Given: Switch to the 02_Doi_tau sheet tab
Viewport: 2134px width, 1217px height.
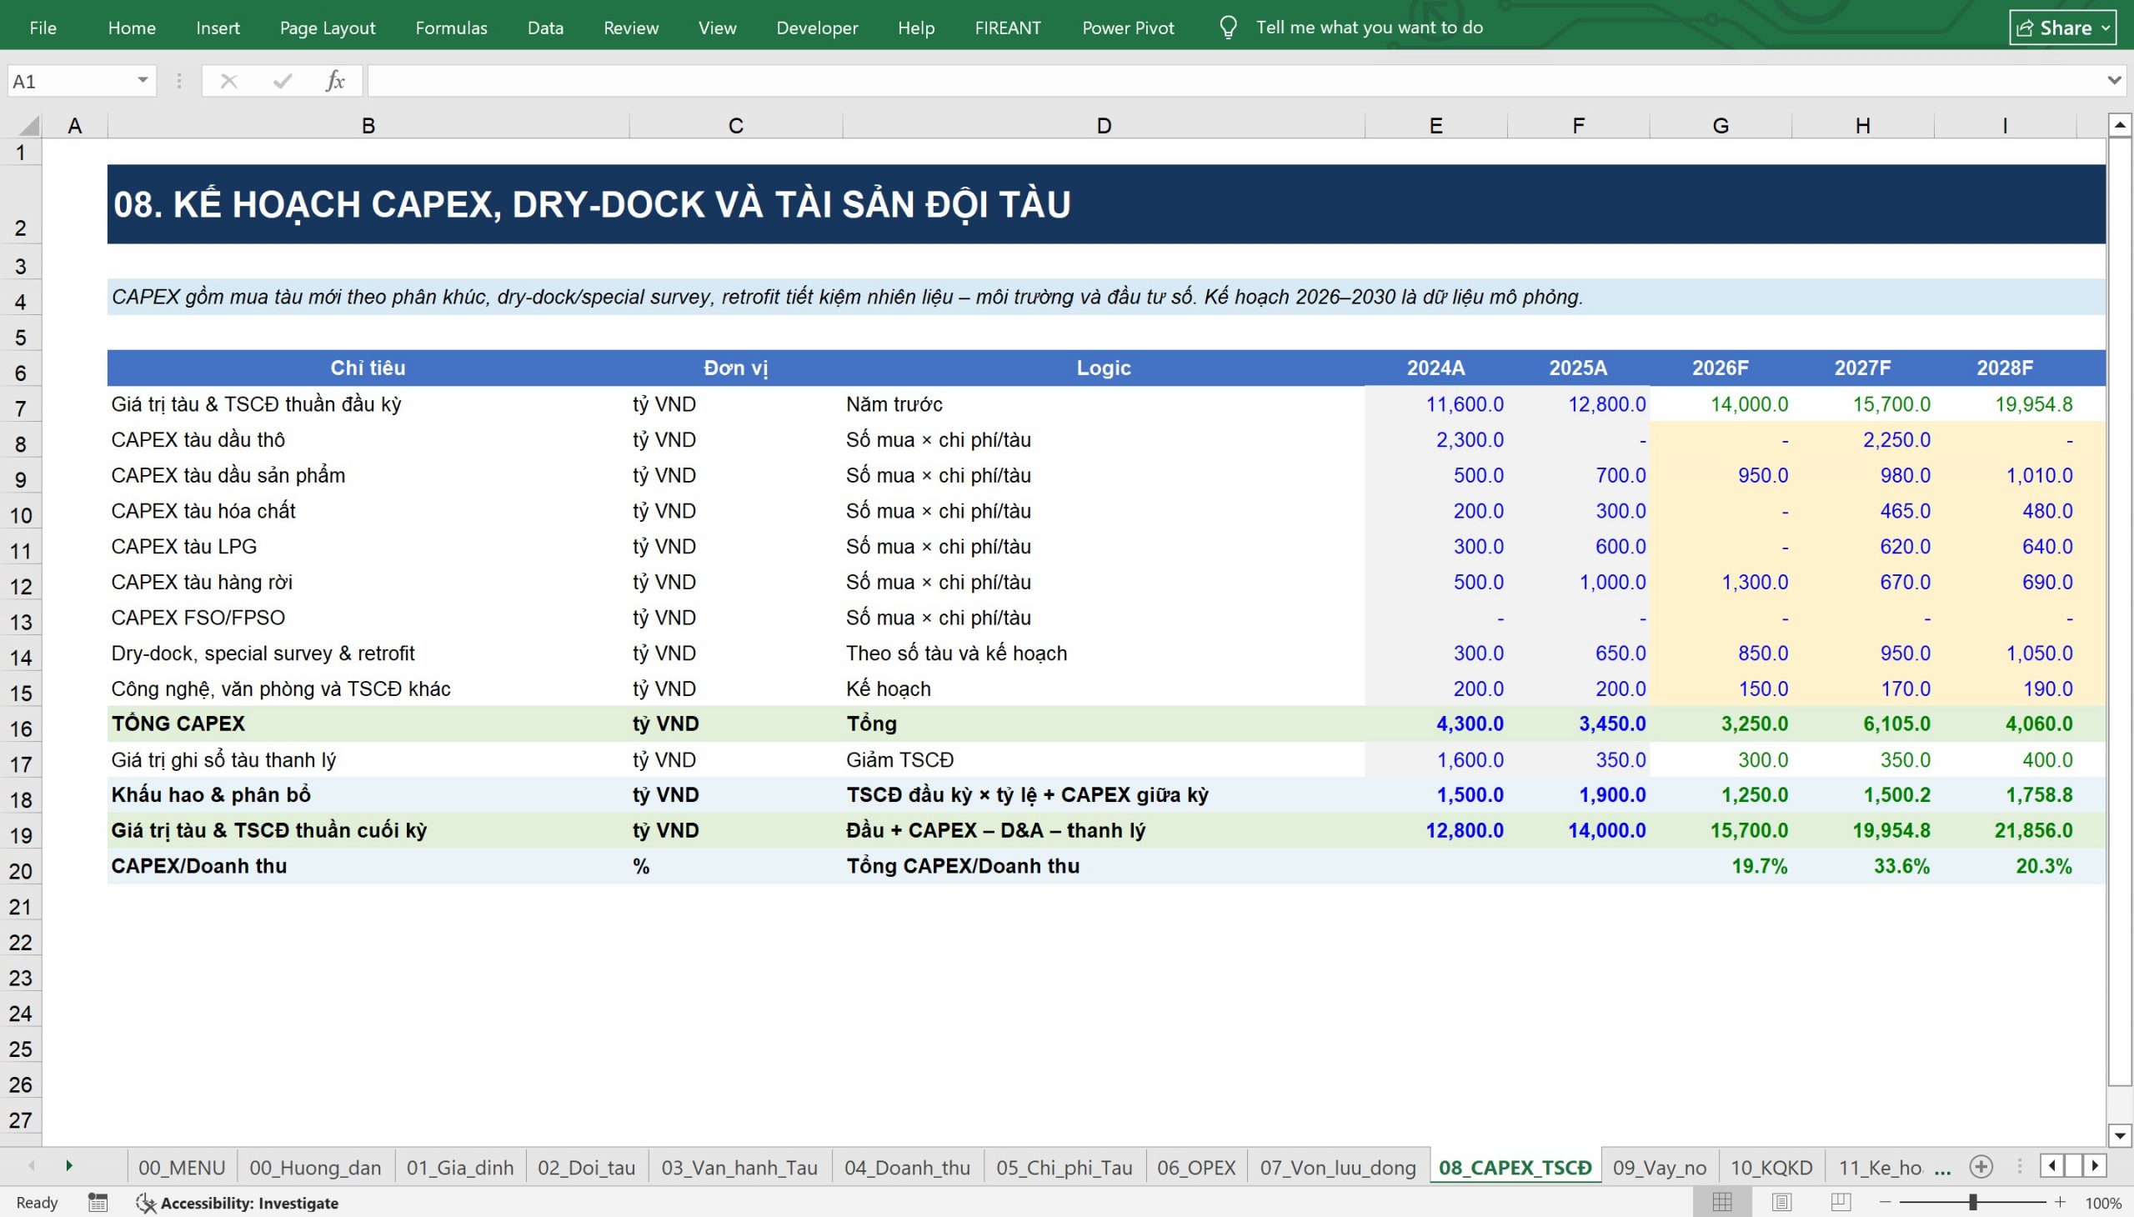Looking at the screenshot, I should pos(586,1167).
